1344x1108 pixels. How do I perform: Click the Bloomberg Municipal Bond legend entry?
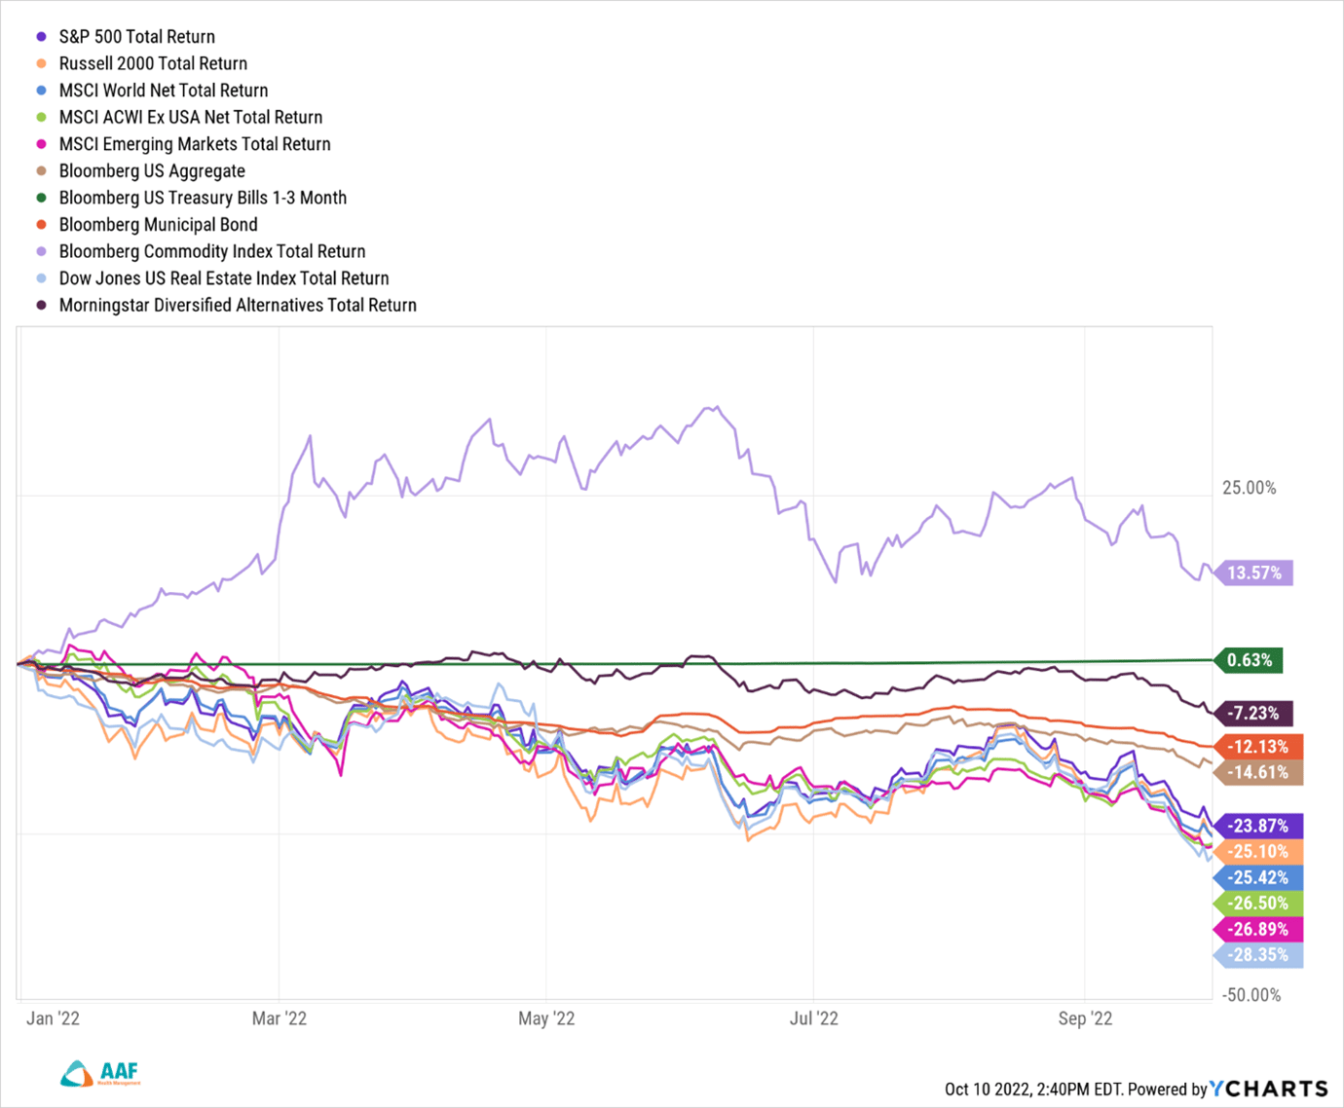(158, 225)
